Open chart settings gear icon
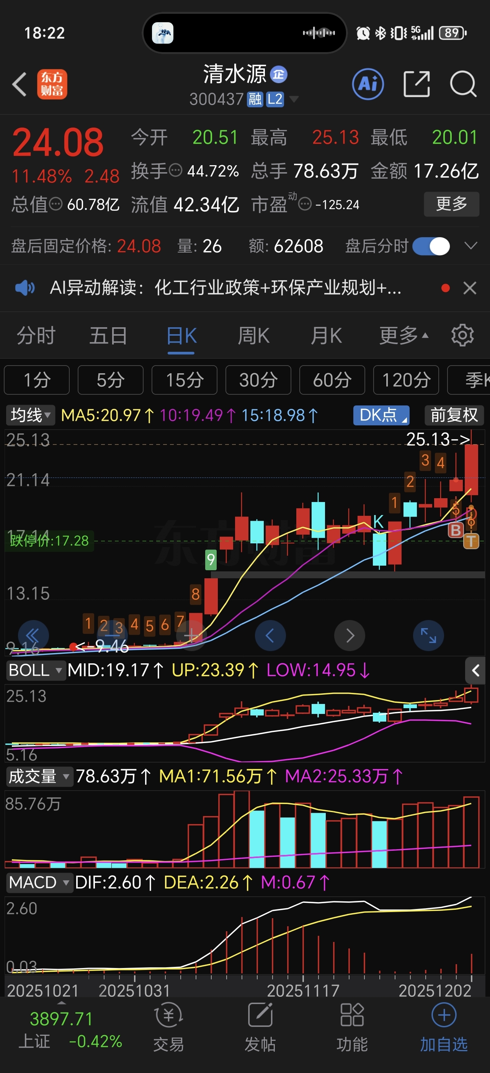Viewport: 490px width, 1073px height. (x=462, y=335)
